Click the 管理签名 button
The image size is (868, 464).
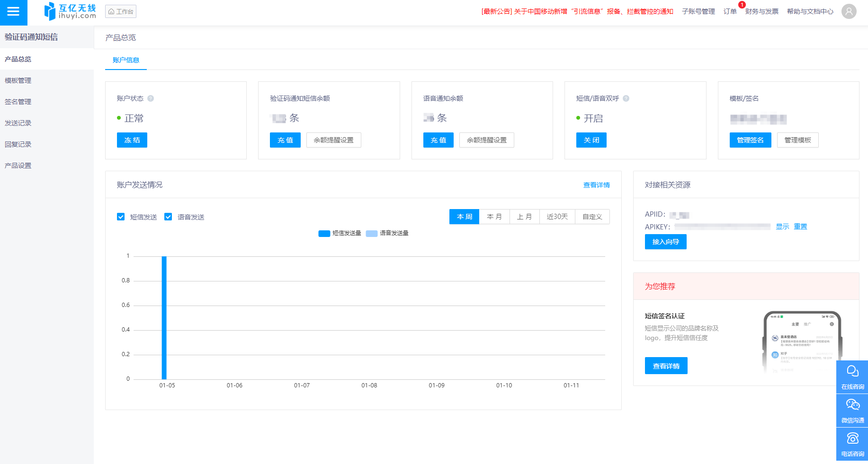pos(751,140)
